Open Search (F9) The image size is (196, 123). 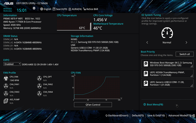60,9
